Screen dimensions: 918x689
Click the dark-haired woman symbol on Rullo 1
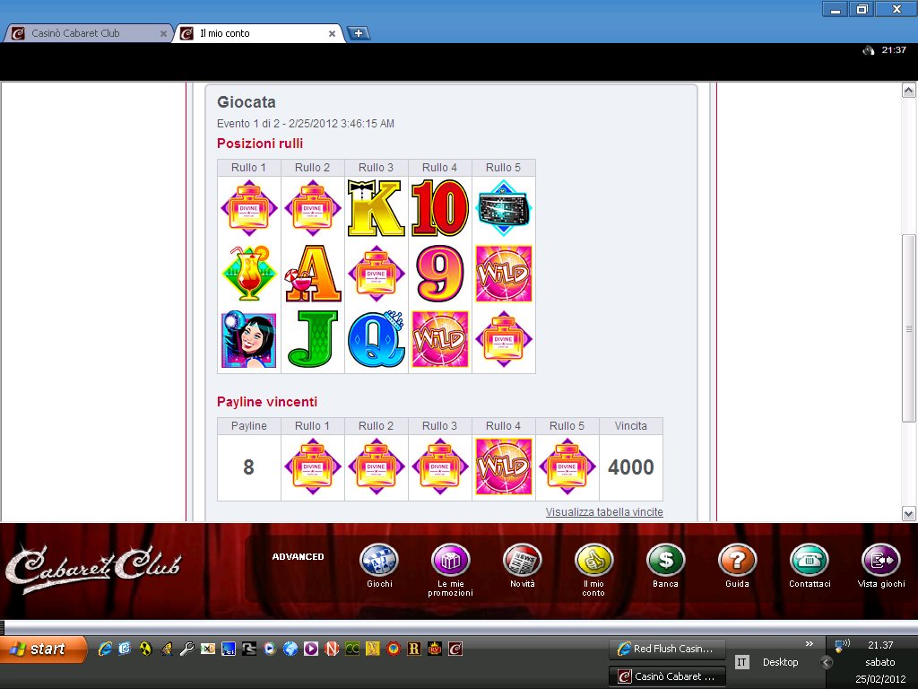(x=249, y=339)
